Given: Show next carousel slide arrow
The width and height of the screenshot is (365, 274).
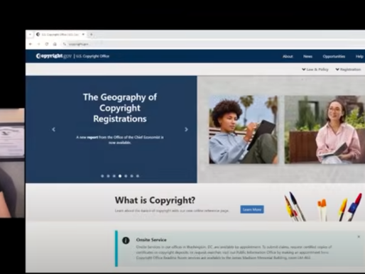Looking at the screenshot, I should tap(186, 129).
